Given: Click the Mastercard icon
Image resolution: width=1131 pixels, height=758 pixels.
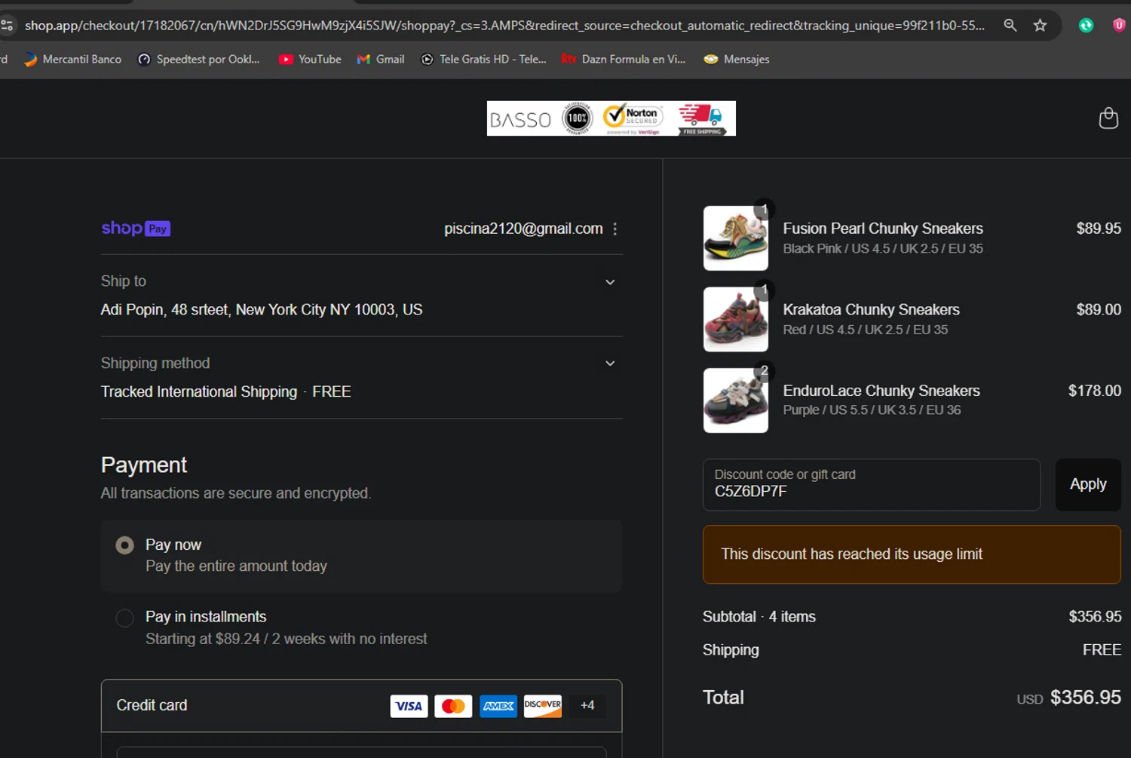Looking at the screenshot, I should tap(453, 706).
